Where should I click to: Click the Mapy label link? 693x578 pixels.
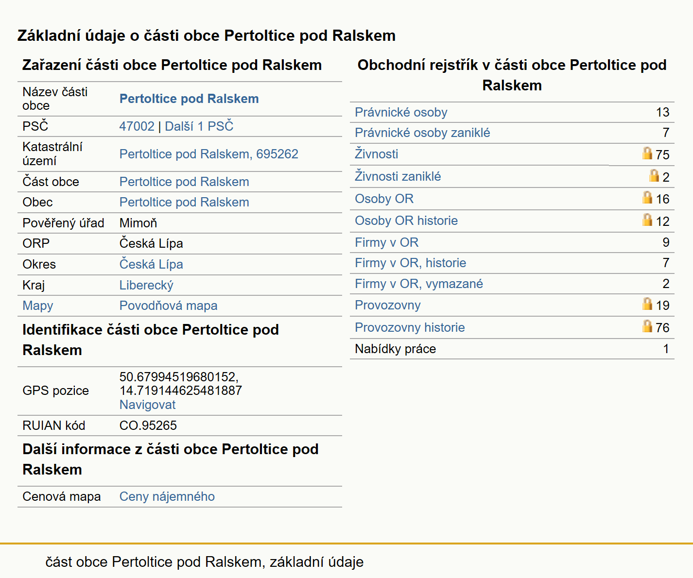tap(38, 306)
